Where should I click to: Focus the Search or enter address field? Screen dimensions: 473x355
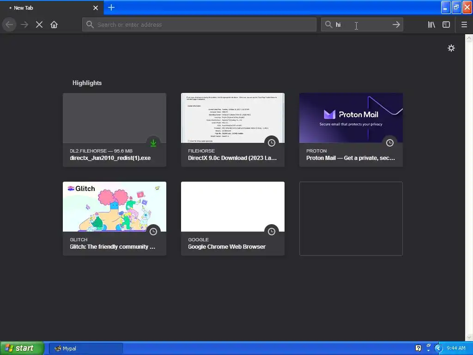point(199,24)
